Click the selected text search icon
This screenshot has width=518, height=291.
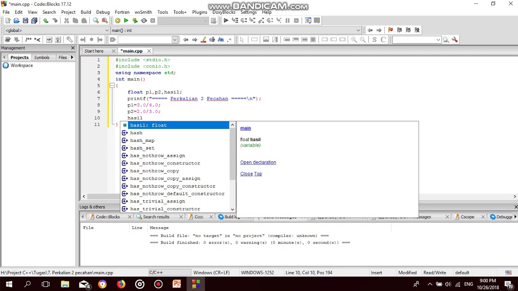click(212, 40)
